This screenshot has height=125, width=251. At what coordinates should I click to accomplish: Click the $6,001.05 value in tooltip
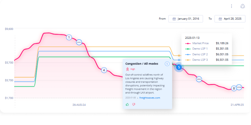[222, 54]
